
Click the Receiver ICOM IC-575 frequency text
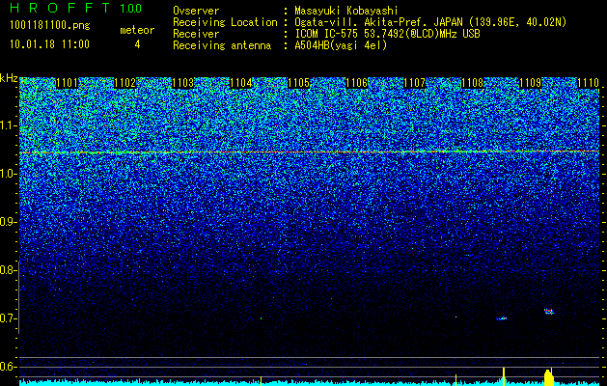(x=387, y=34)
